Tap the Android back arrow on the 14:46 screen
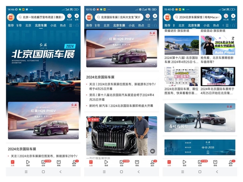 click(x=61, y=172)
